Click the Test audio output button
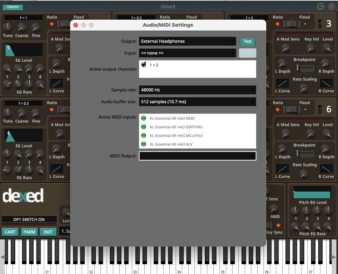 tap(247, 42)
